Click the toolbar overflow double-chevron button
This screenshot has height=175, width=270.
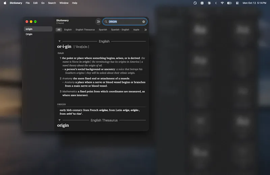[98, 22]
